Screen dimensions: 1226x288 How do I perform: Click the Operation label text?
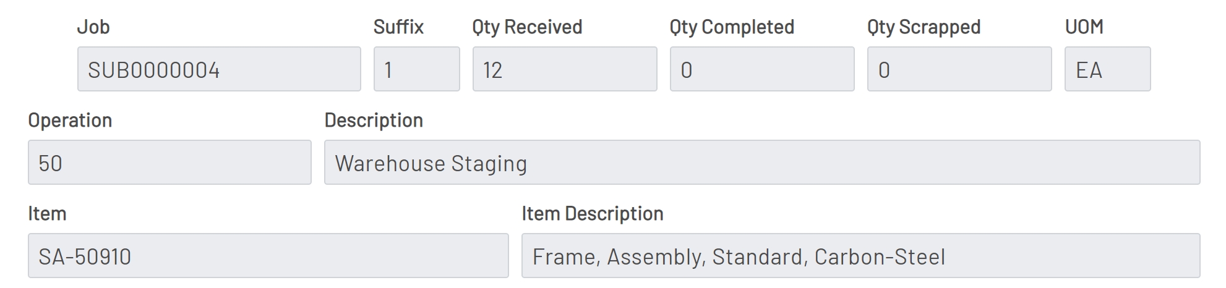70,121
